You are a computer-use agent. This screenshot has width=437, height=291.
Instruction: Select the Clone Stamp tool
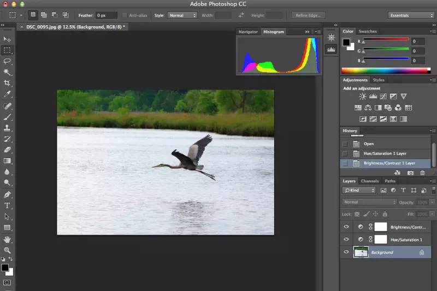7,128
